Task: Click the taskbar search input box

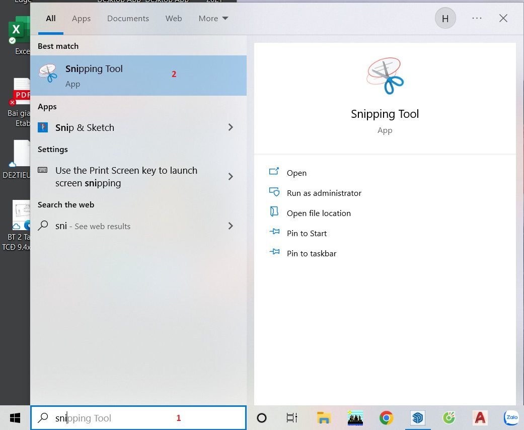Action: tap(138, 417)
